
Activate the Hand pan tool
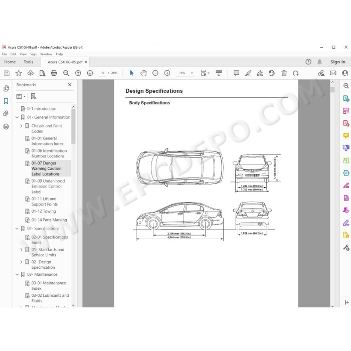click(x=143, y=73)
